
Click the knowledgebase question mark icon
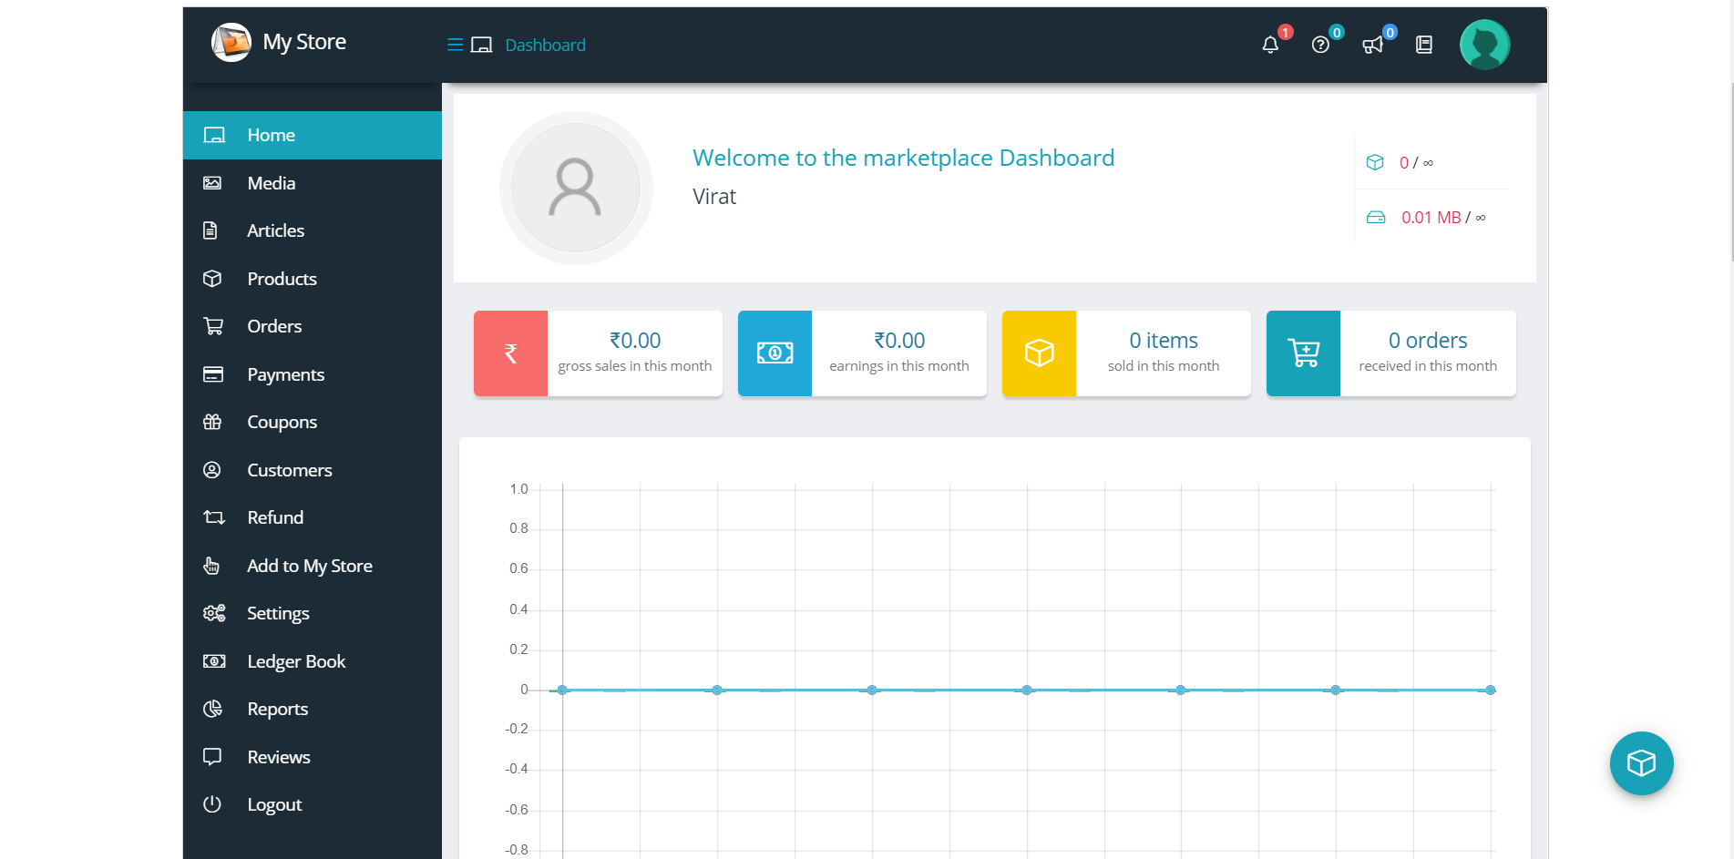[x=1322, y=45]
